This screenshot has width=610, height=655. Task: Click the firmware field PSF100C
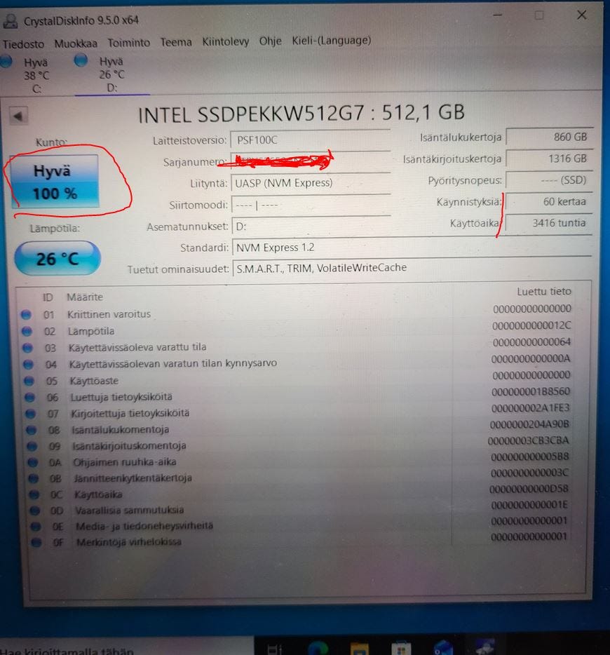coord(310,140)
